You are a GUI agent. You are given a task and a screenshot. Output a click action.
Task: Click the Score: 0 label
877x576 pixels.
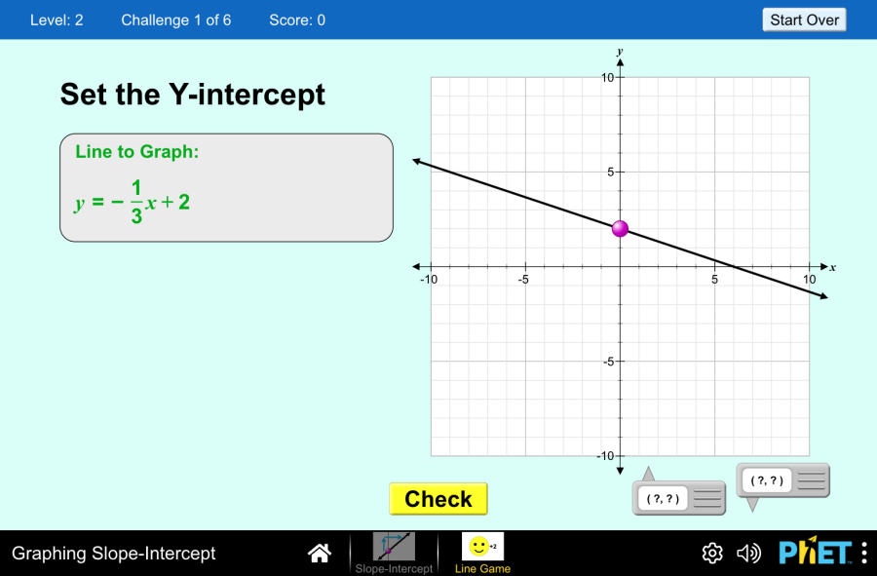click(297, 20)
